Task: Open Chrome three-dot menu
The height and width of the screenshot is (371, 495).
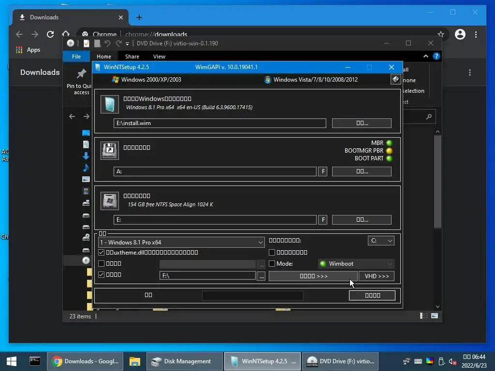Action: pos(476,34)
